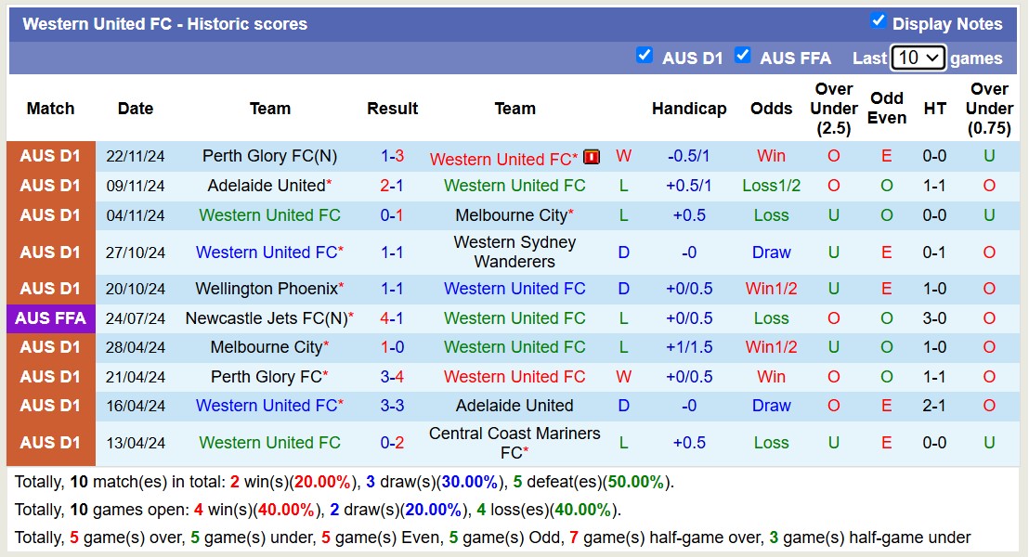Click the Central Coast Mariners FC* link
1029x557 pixels.
tap(514, 443)
